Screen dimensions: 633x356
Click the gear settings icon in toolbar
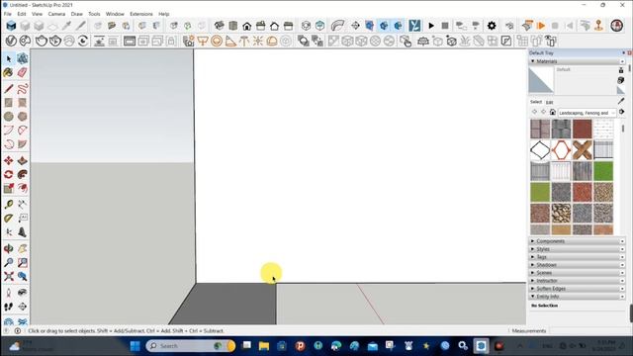(492, 26)
